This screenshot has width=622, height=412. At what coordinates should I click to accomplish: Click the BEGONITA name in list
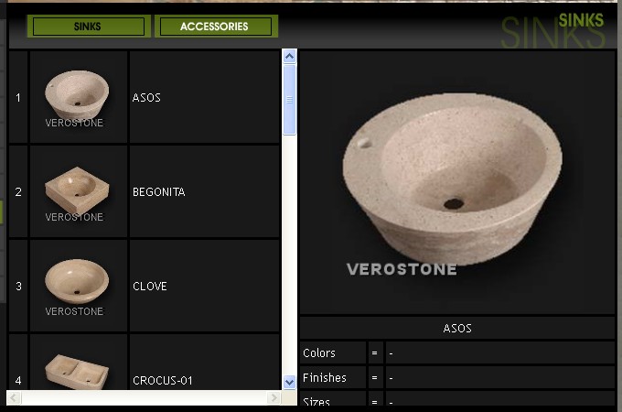click(158, 192)
